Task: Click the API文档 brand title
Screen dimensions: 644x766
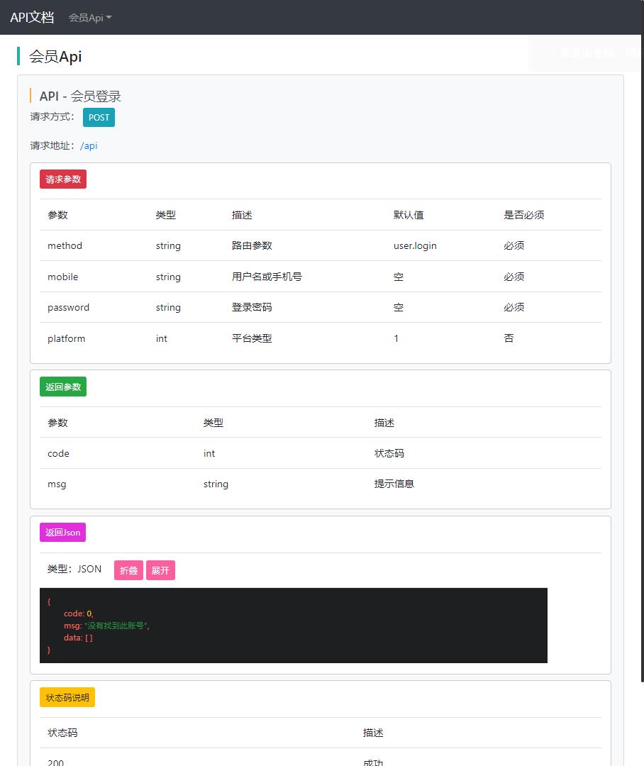Action: coord(32,18)
